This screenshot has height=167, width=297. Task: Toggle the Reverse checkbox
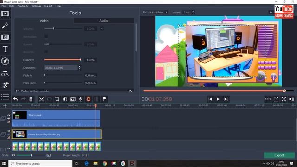pos(46,52)
